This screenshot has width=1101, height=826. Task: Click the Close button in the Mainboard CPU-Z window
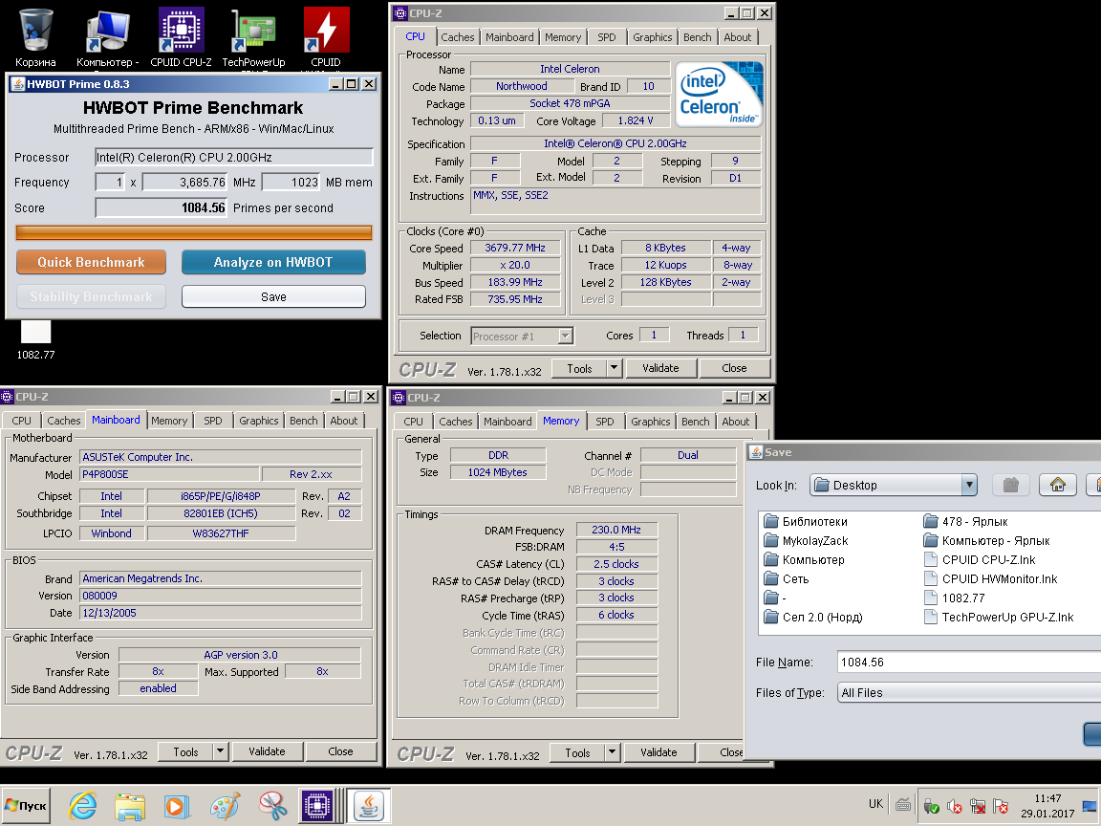pos(340,751)
